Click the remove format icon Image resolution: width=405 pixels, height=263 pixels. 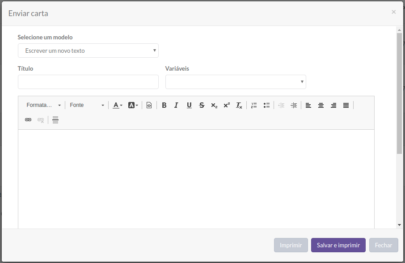[239, 105]
